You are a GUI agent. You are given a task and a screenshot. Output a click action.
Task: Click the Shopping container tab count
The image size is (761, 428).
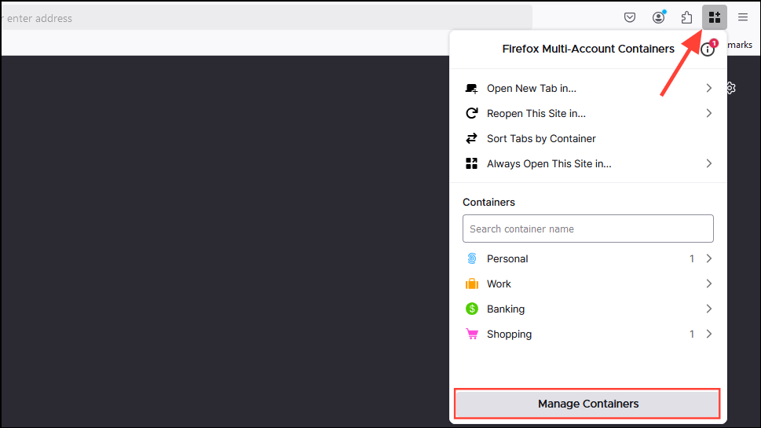click(692, 334)
